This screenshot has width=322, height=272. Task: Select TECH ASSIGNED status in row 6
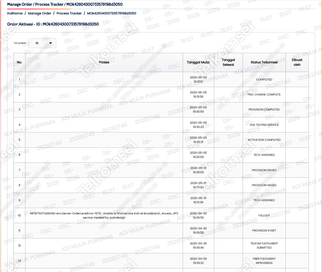(264, 155)
